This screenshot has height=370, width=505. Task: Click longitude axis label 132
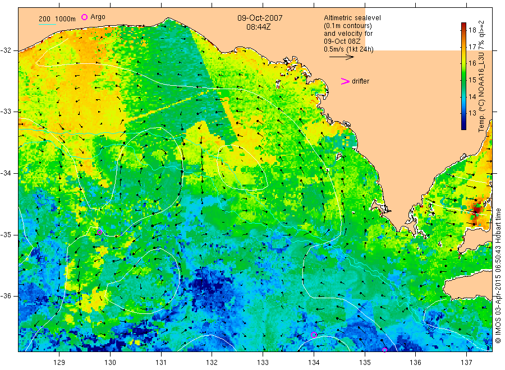click(x=212, y=363)
